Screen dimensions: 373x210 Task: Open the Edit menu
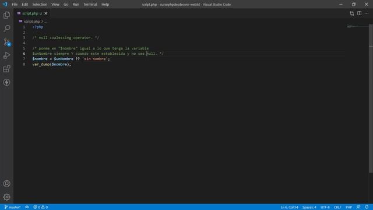pos(24,4)
